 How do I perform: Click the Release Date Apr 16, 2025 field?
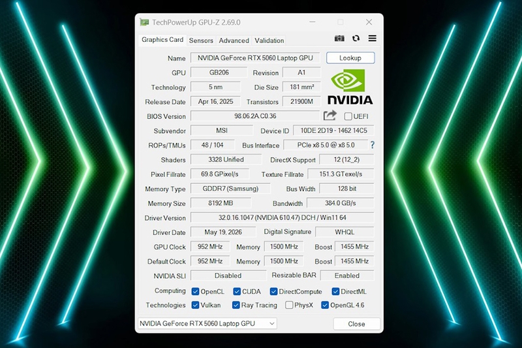point(215,102)
